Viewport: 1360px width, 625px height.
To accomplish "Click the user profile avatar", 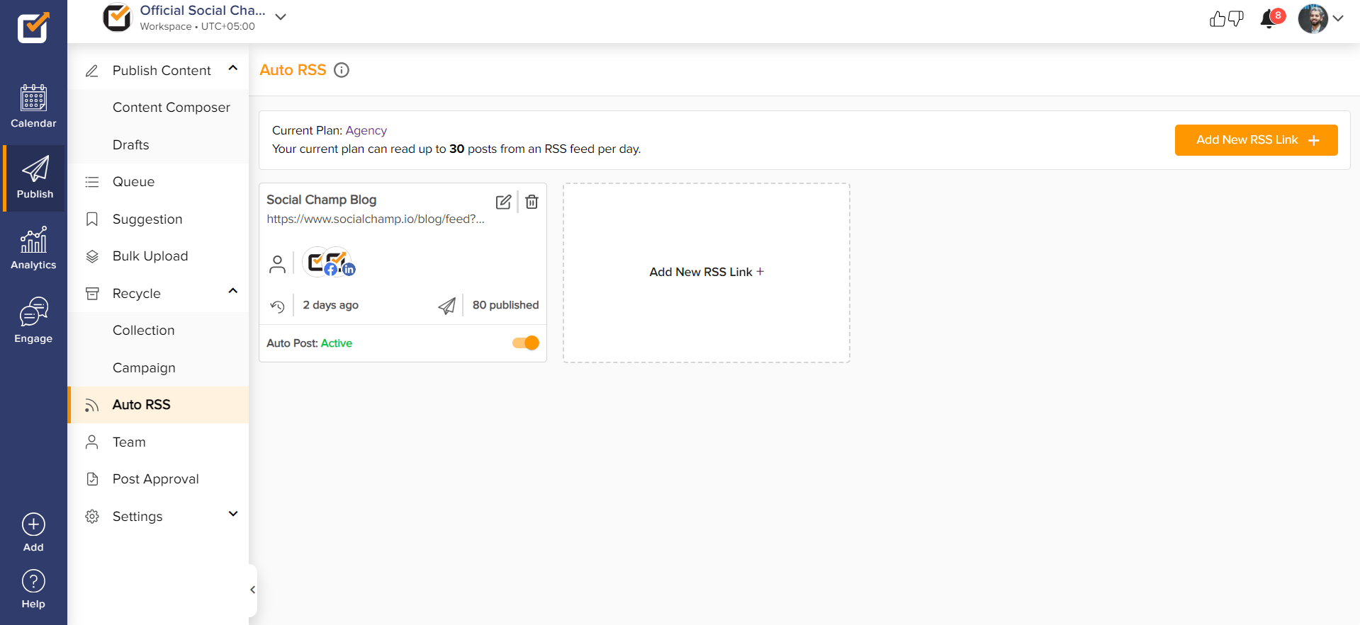I will point(1313,18).
